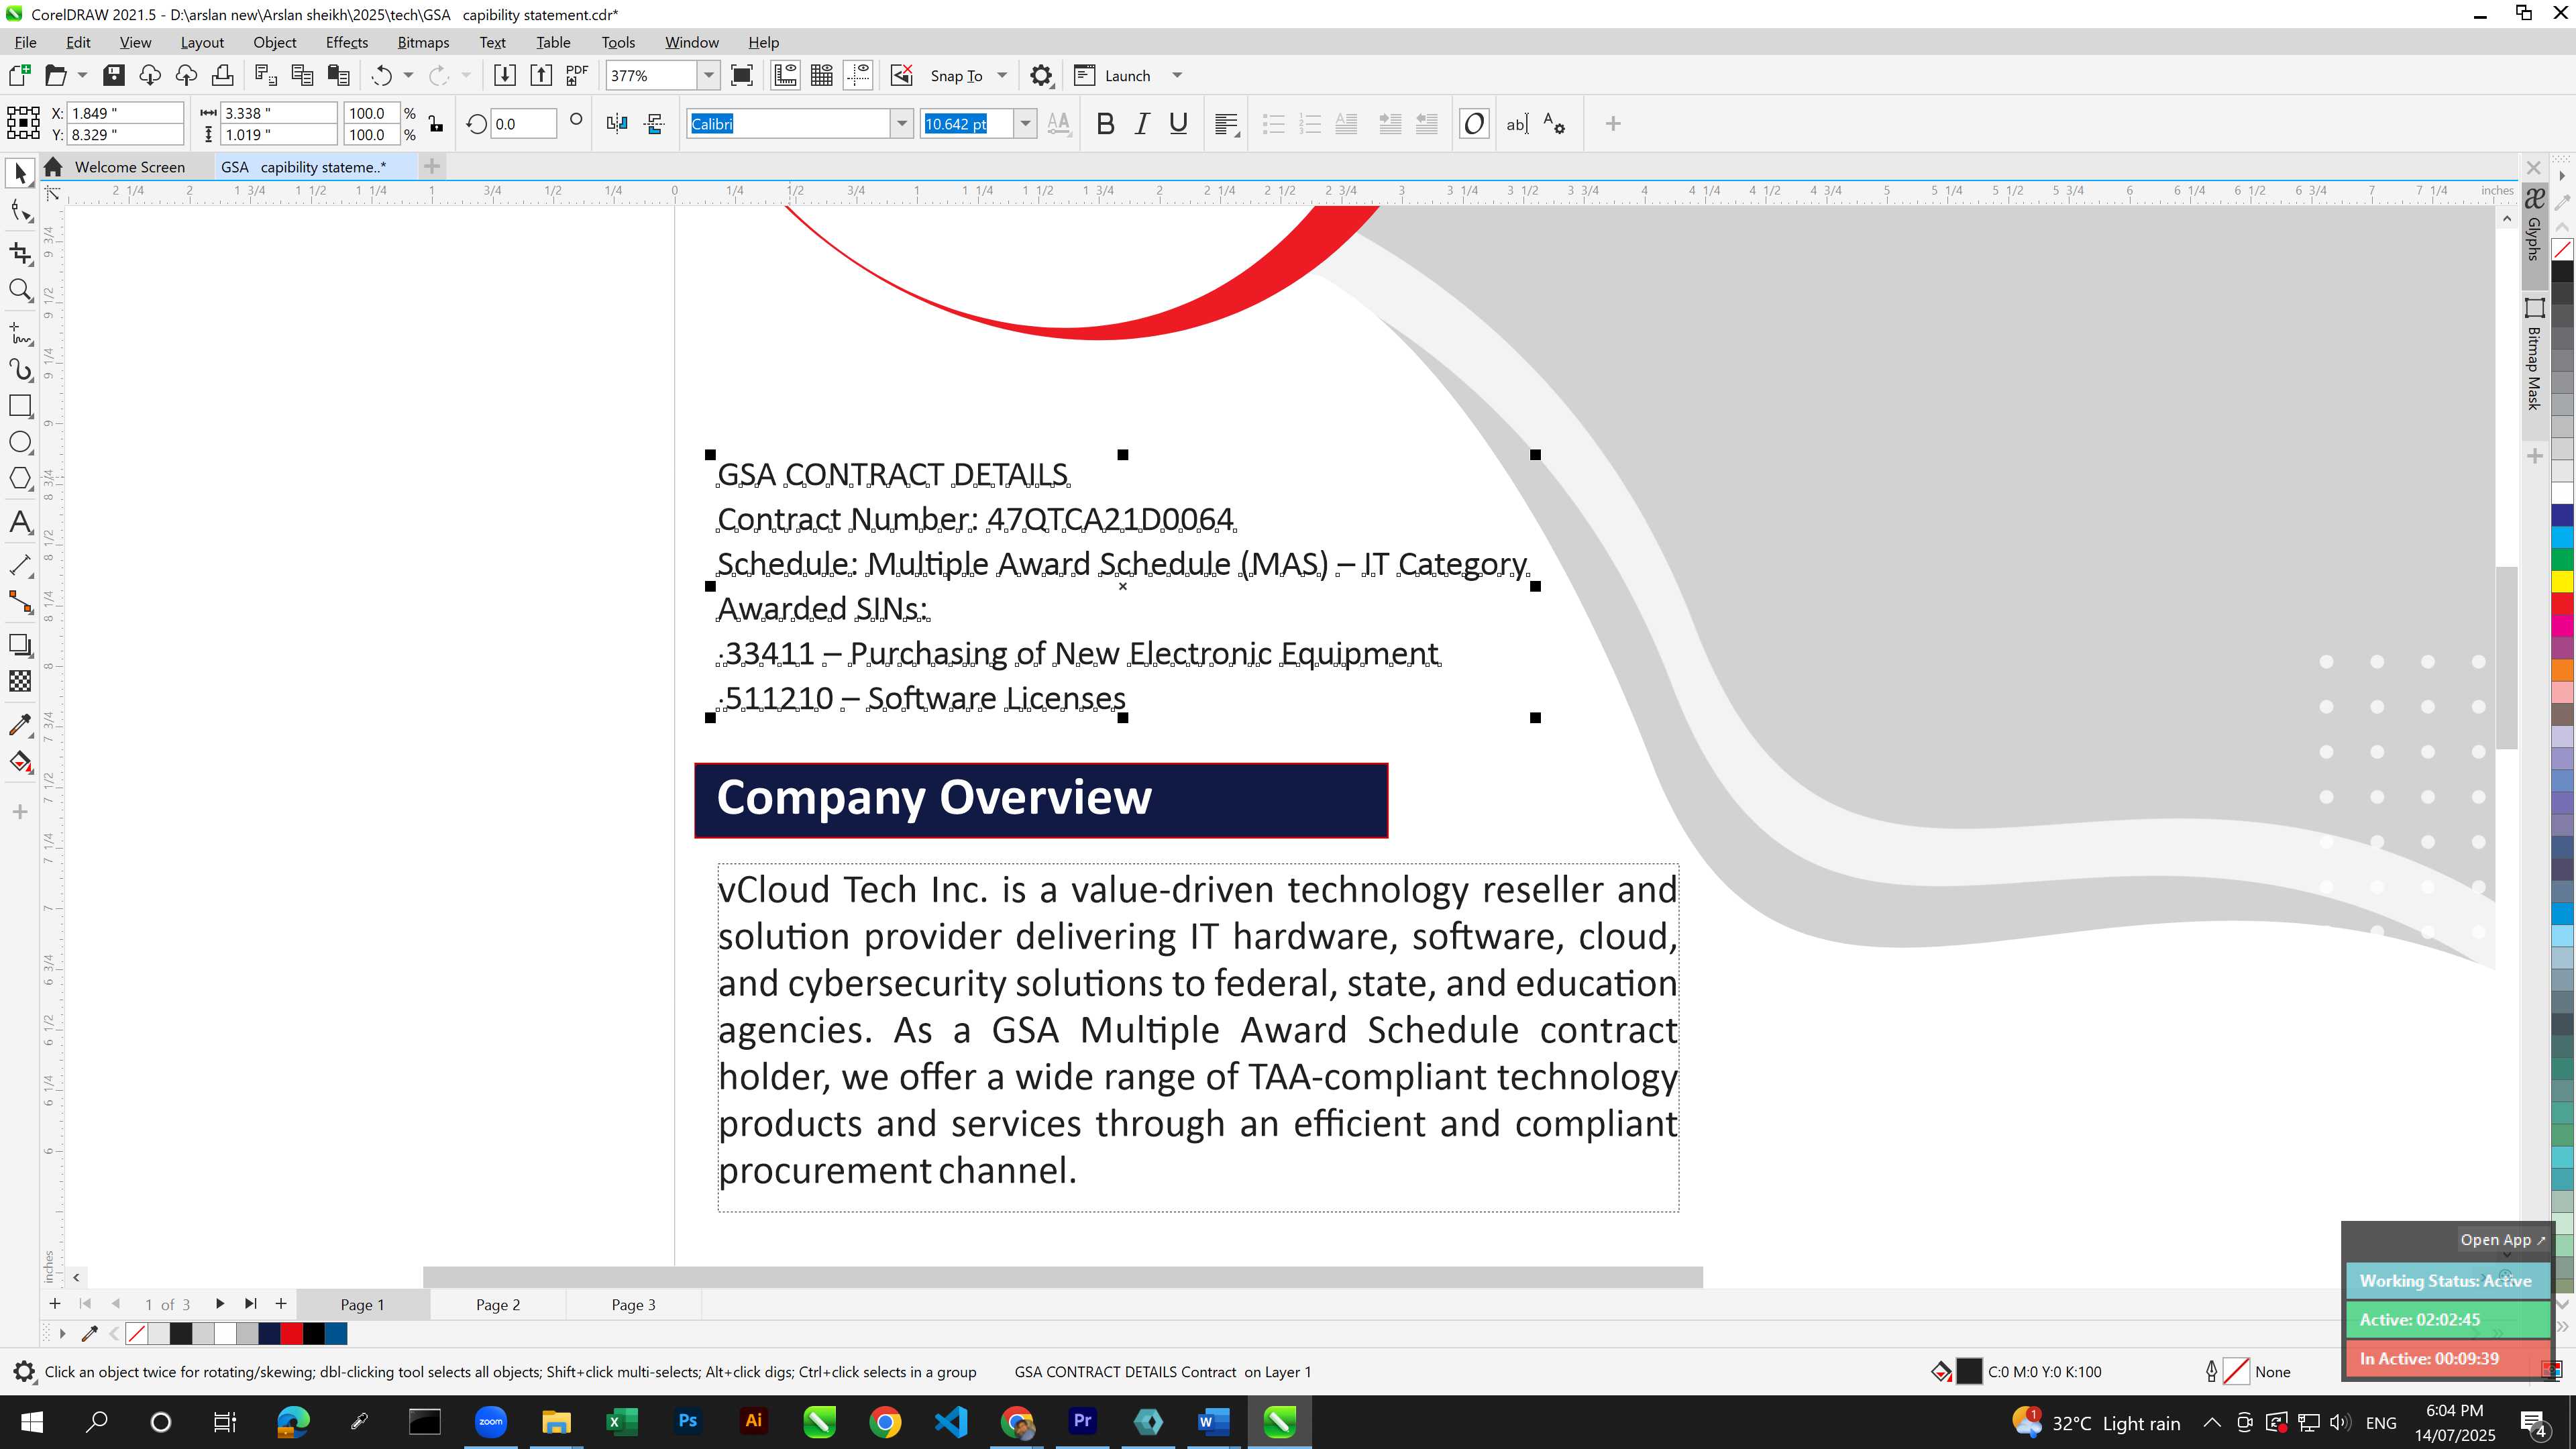Click the X position input field

[x=126, y=113]
